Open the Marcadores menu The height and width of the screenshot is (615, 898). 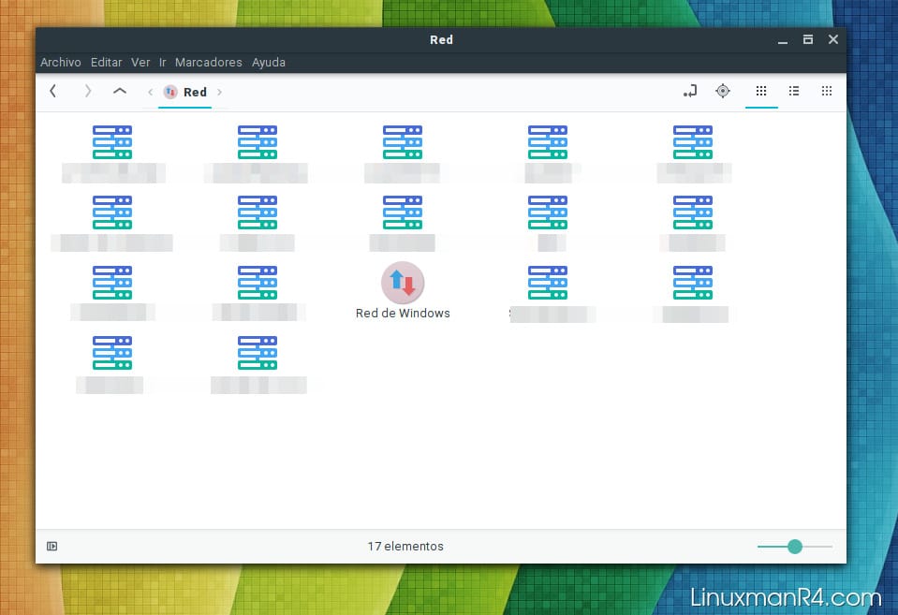208,63
